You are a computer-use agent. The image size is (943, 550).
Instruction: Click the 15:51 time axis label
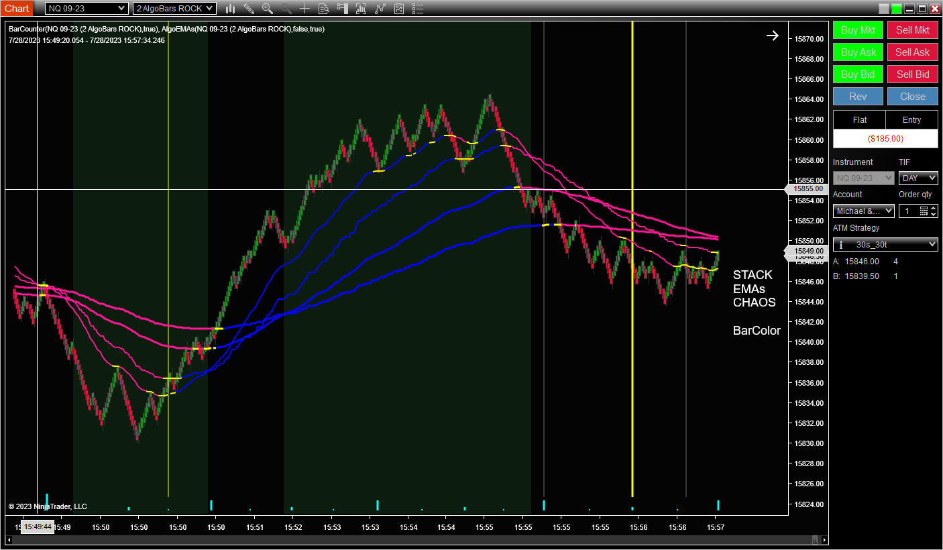pyautogui.click(x=254, y=527)
